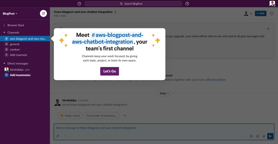This screenshot has width=278, height=144.
Task: Open the channel details info icon
Action: (271, 13)
